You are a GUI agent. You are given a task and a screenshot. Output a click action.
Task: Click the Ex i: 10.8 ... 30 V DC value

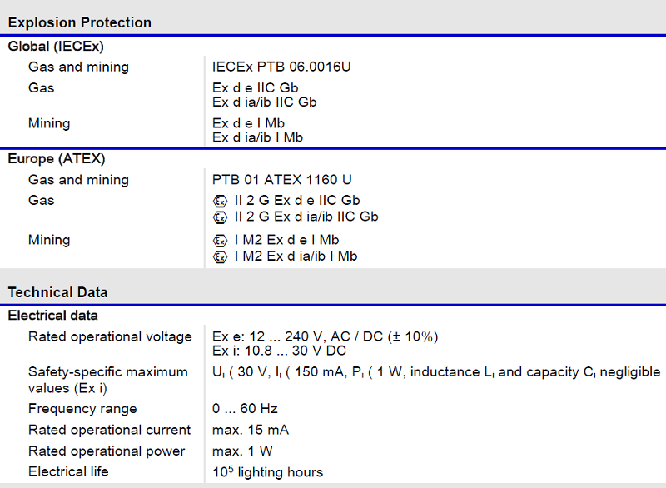click(279, 351)
